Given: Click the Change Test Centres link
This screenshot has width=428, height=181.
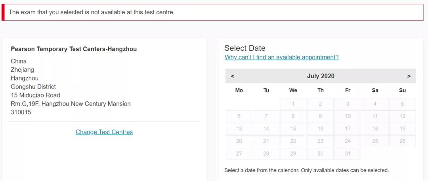Looking at the screenshot, I should click(x=104, y=132).
